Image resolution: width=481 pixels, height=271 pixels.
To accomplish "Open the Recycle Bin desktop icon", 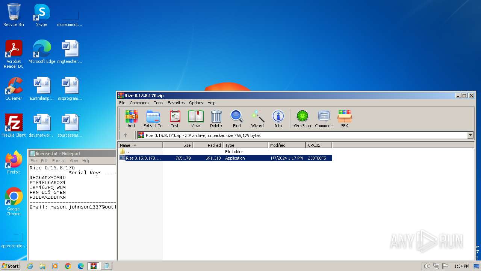I will click(14, 15).
